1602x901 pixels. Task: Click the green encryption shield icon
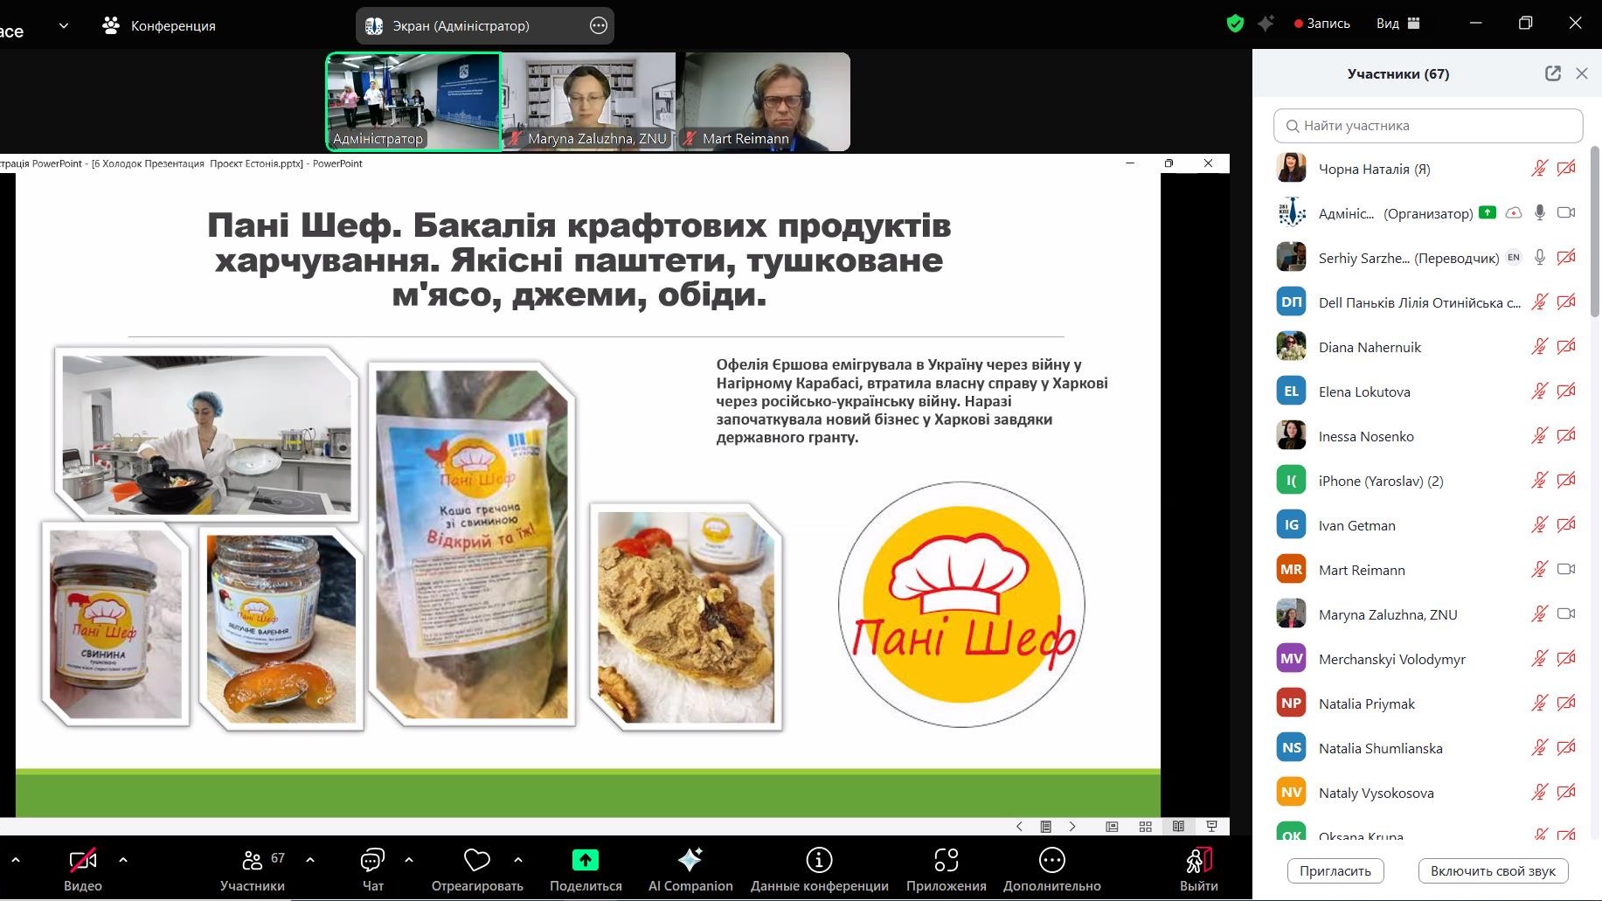pyautogui.click(x=1235, y=24)
